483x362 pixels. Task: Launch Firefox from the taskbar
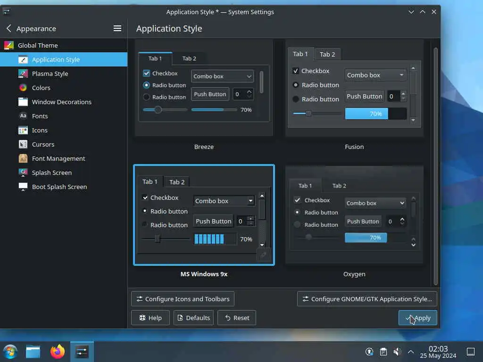pyautogui.click(x=58, y=352)
